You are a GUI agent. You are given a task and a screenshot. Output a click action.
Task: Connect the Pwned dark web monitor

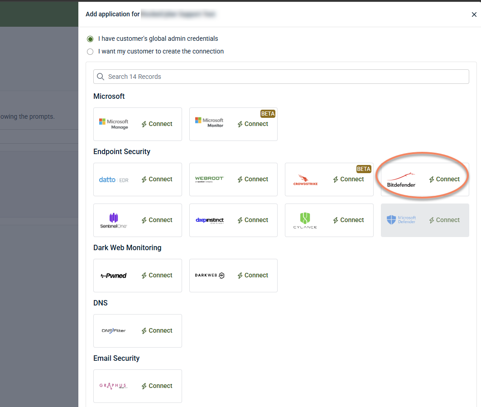point(157,275)
